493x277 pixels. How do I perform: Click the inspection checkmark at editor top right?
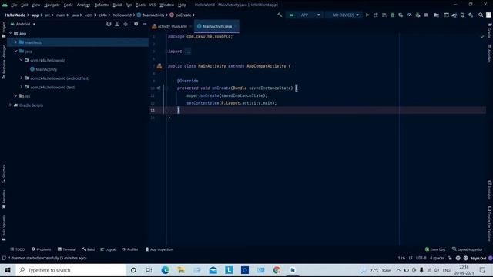coord(482,37)
